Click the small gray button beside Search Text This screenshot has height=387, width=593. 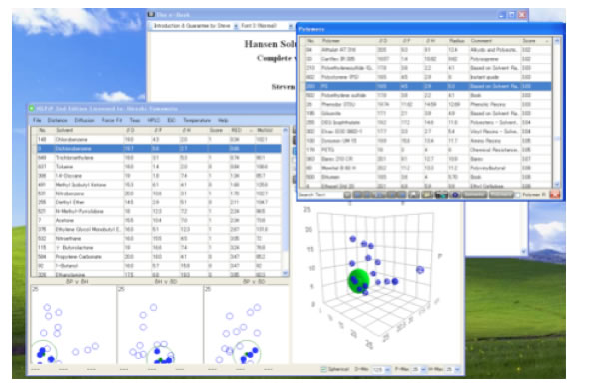347,195
